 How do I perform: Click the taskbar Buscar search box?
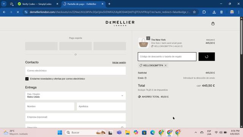85,132
